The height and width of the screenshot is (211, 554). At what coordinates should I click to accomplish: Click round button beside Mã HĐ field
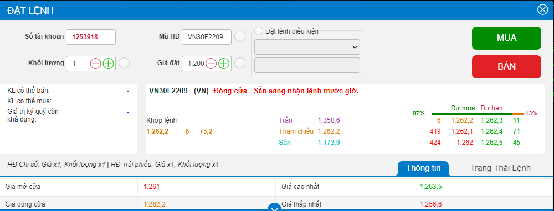click(240, 36)
